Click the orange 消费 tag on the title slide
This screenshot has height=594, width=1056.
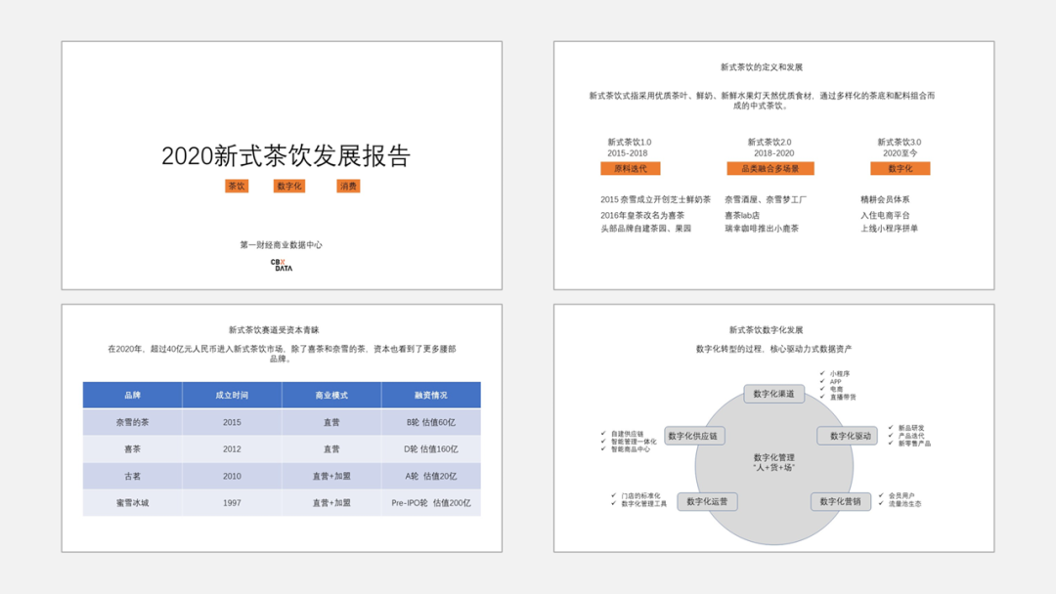[348, 186]
